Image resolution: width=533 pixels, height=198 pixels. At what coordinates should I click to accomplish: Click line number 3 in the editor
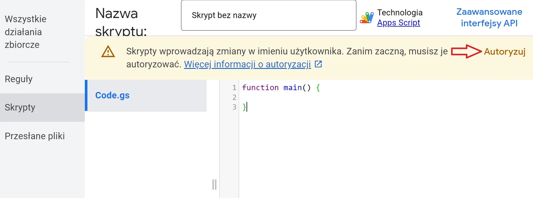point(234,107)
